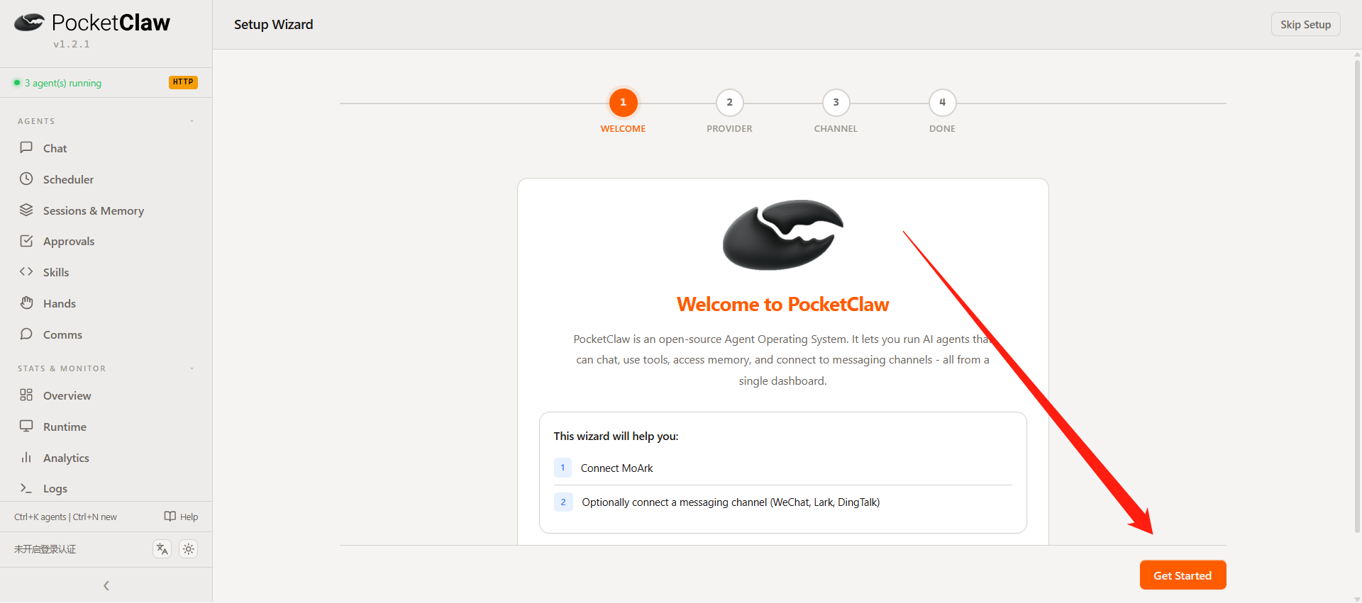Open Approvals via the checkmark icon
Screen dimensions: 1362x603
26,241
